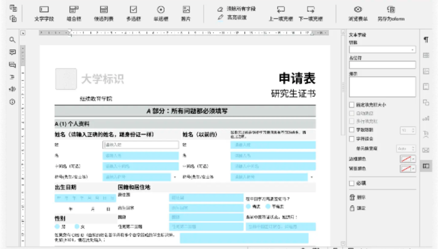Toggle the character limit checkbox (字数限制)
Screen dimensions: 438x249
click(x=352, y=130)
